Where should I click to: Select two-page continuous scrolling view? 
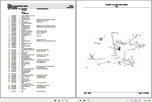[x=140, y=100]
